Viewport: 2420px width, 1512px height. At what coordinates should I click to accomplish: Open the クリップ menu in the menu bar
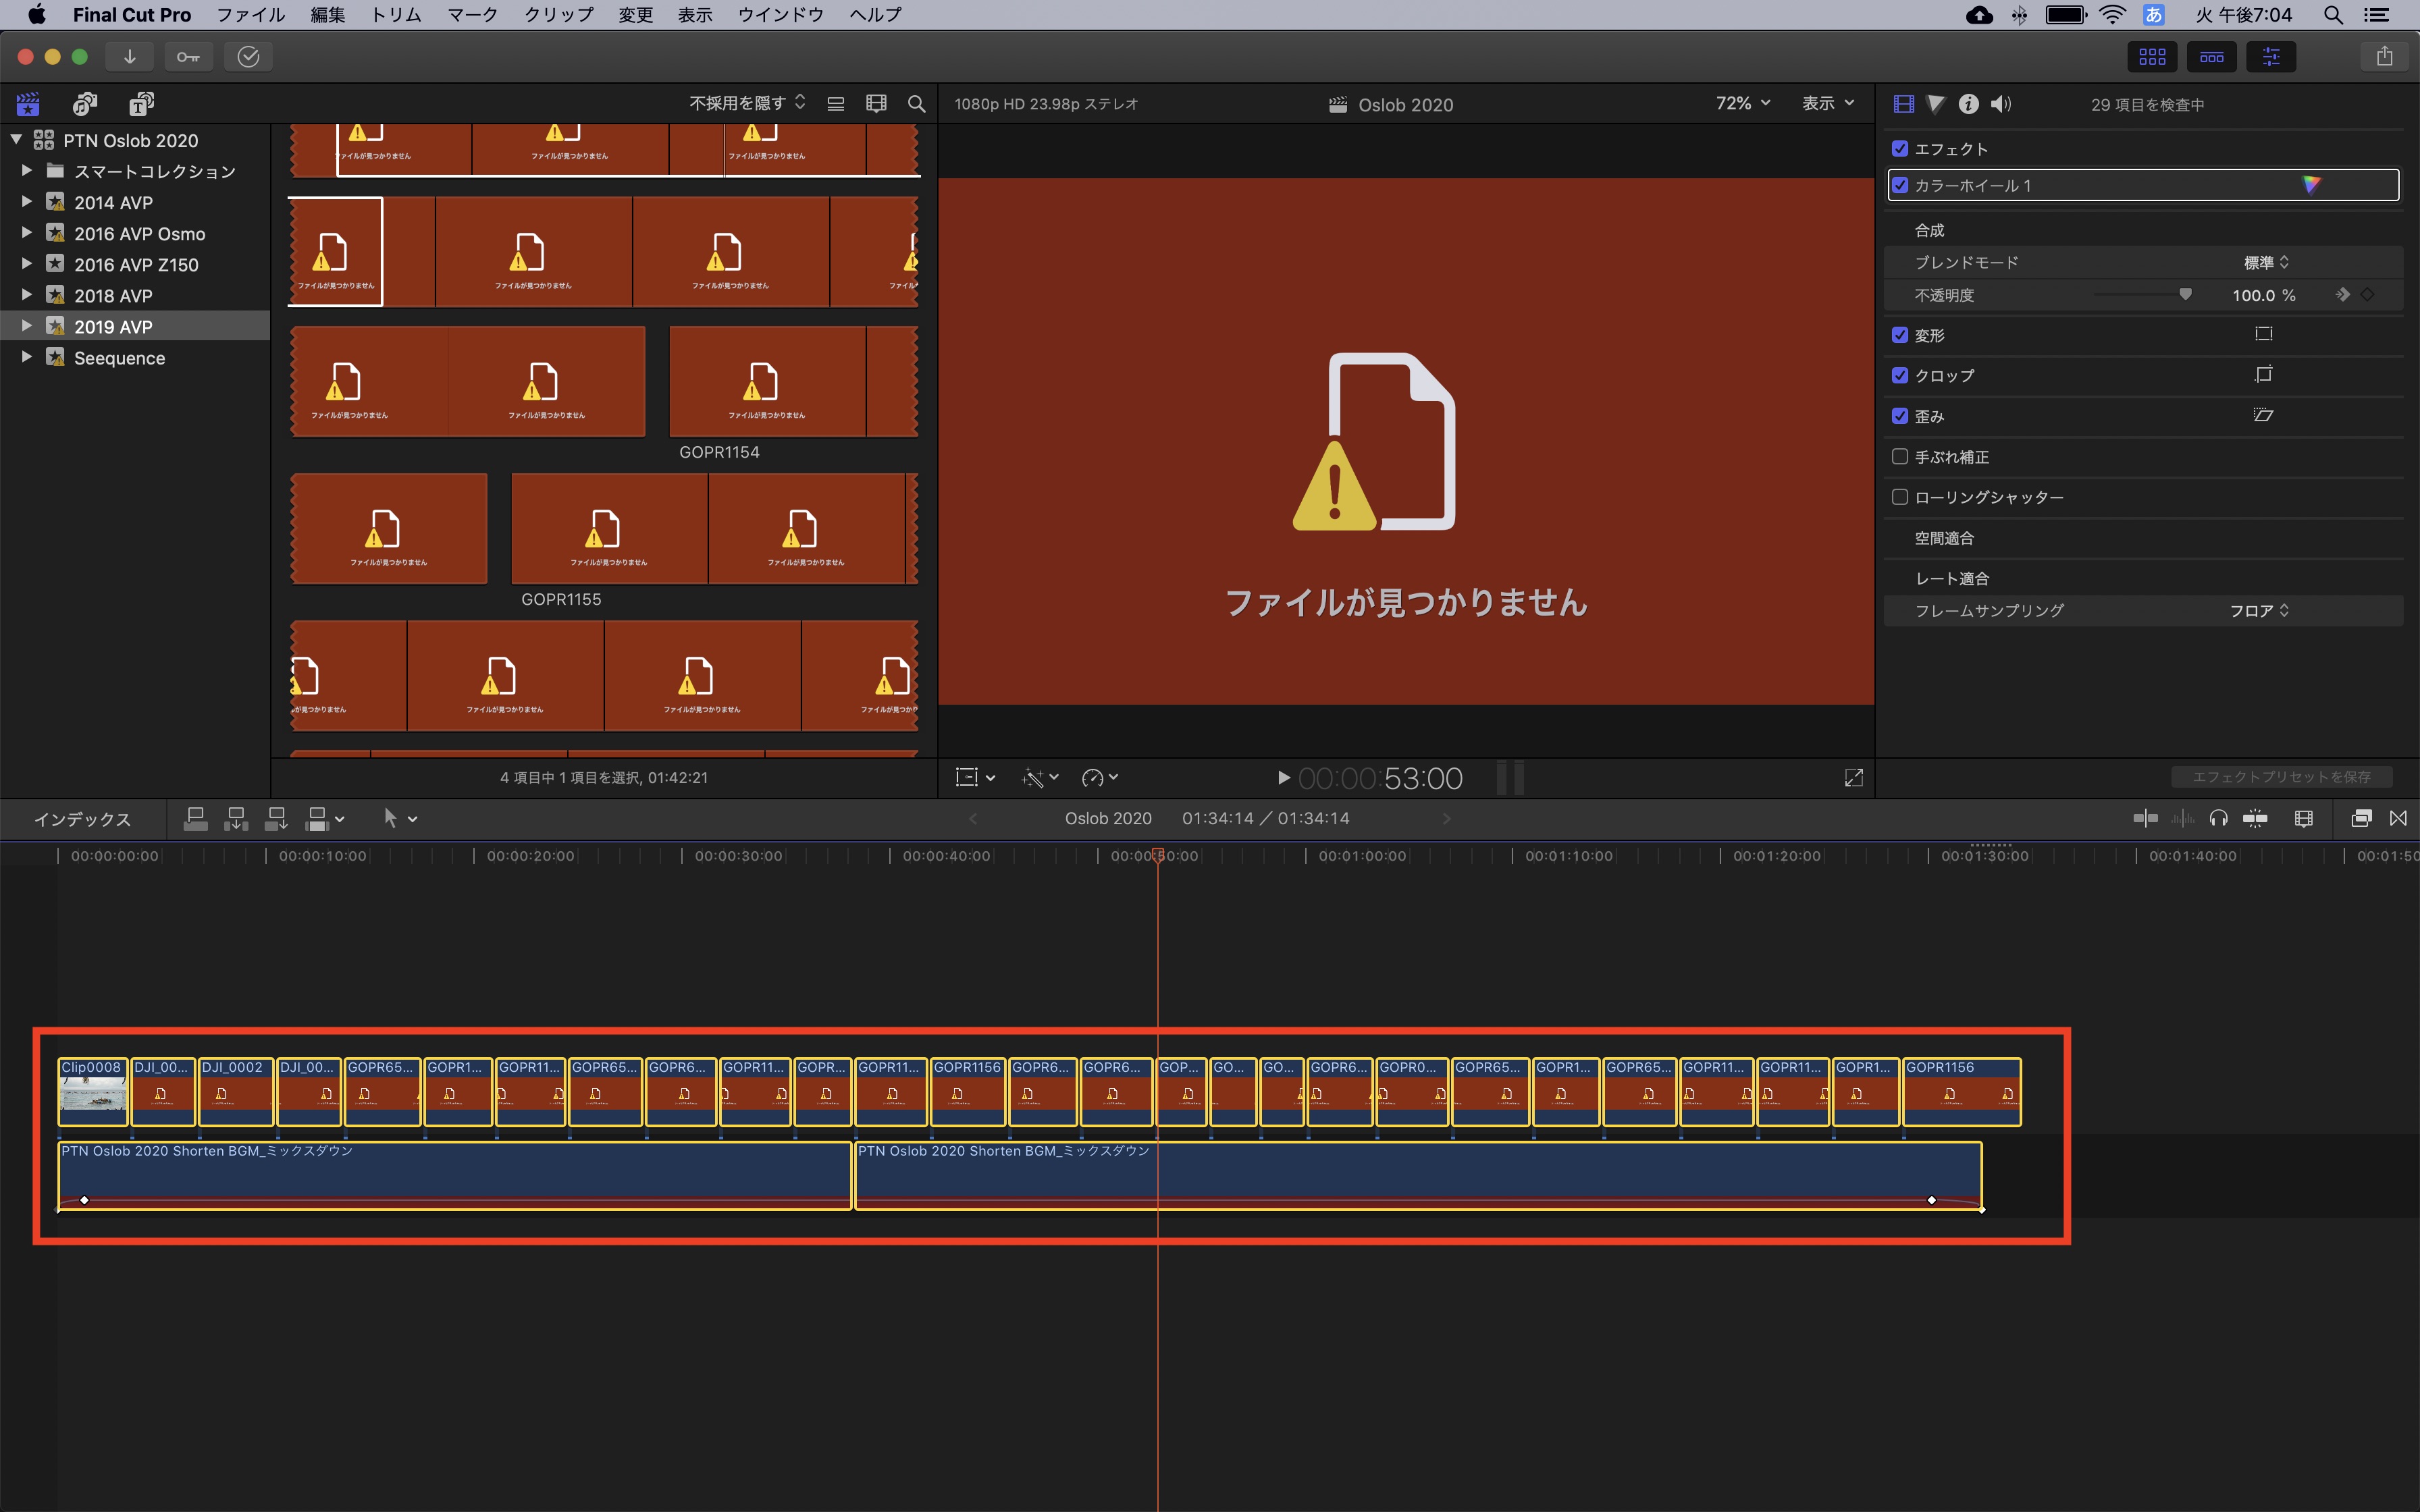click(x=558, y=15)
